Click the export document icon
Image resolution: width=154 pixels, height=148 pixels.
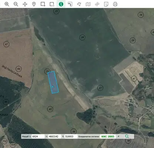[x=106, y=4]
